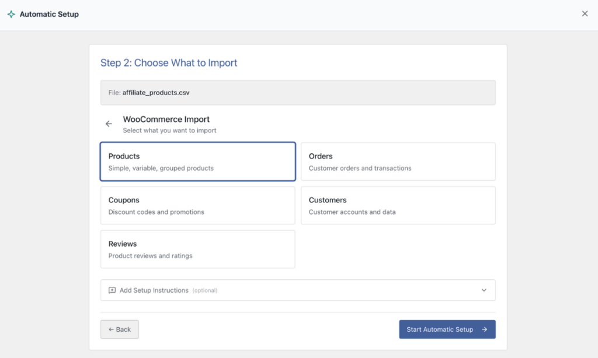Click the Automatic Setup sparkle icon

point(11,14)
